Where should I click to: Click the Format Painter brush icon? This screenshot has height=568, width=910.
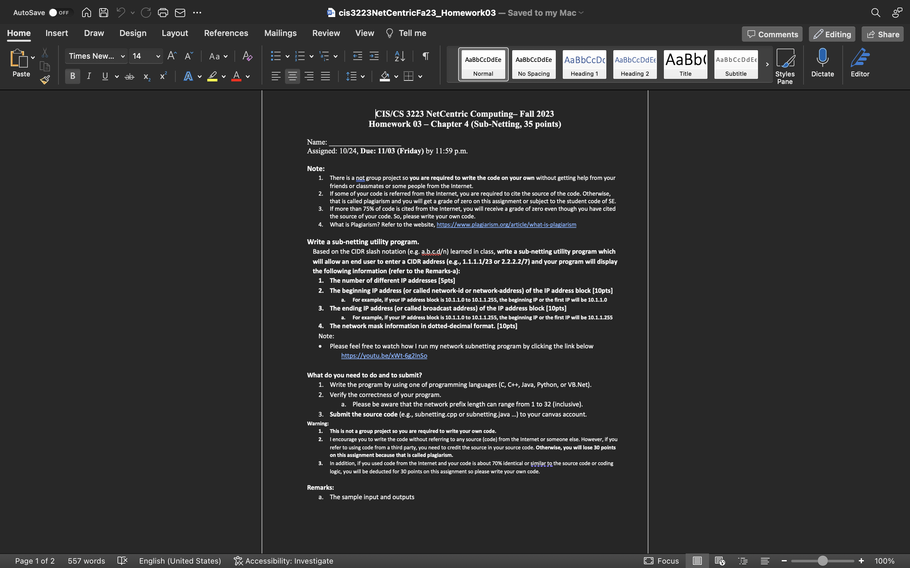45,80
